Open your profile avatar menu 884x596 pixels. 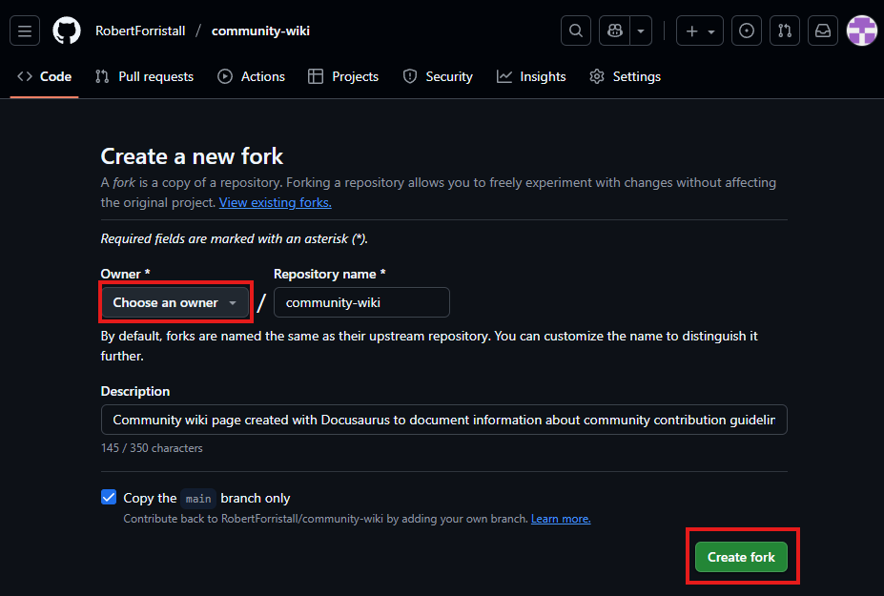point(861,30)
